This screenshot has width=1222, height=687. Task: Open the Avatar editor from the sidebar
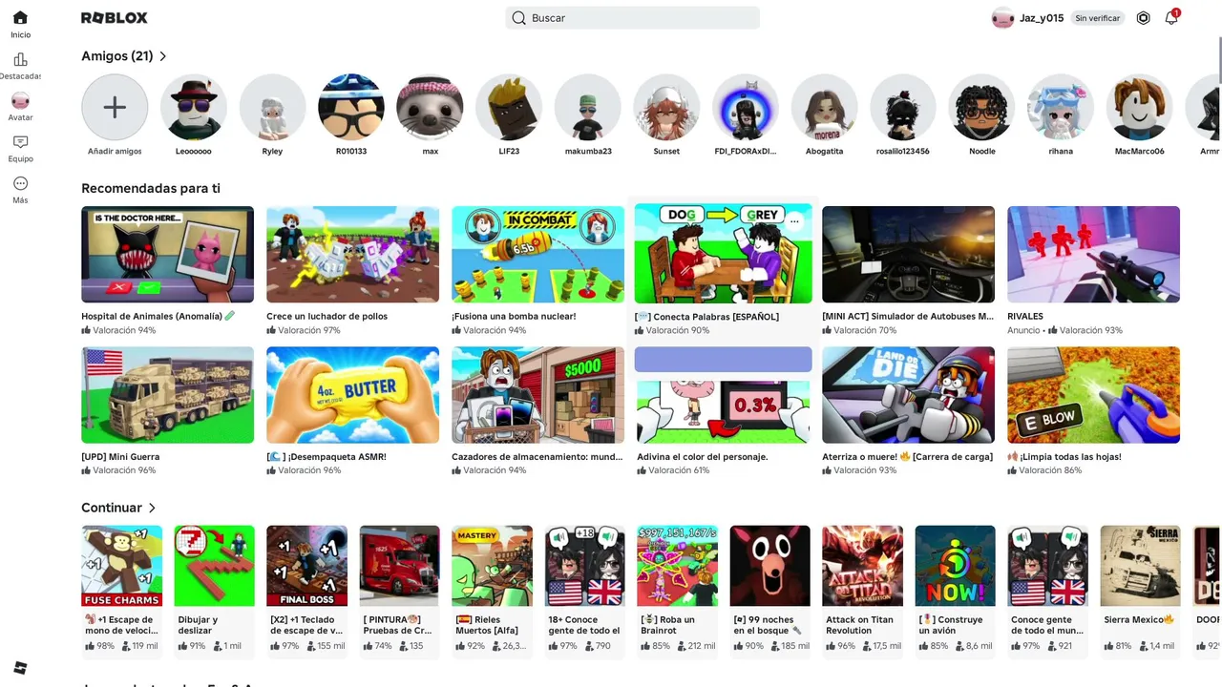pyautogui.click(x=20, y=107)
